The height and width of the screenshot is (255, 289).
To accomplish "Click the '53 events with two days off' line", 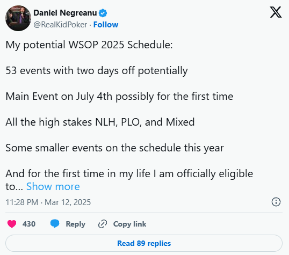I will tap(97, 70).
